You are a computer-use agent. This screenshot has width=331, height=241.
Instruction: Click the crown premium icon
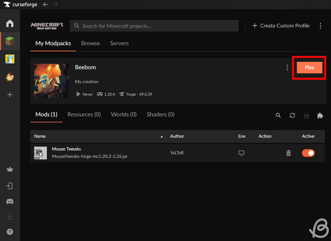pyautogui.click(x=10, y=170)
